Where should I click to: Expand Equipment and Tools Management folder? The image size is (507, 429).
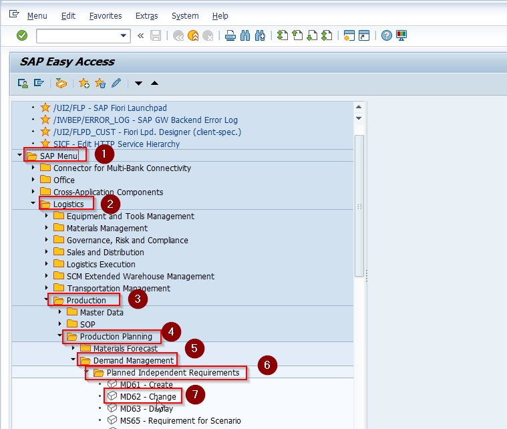click(46, 215)
